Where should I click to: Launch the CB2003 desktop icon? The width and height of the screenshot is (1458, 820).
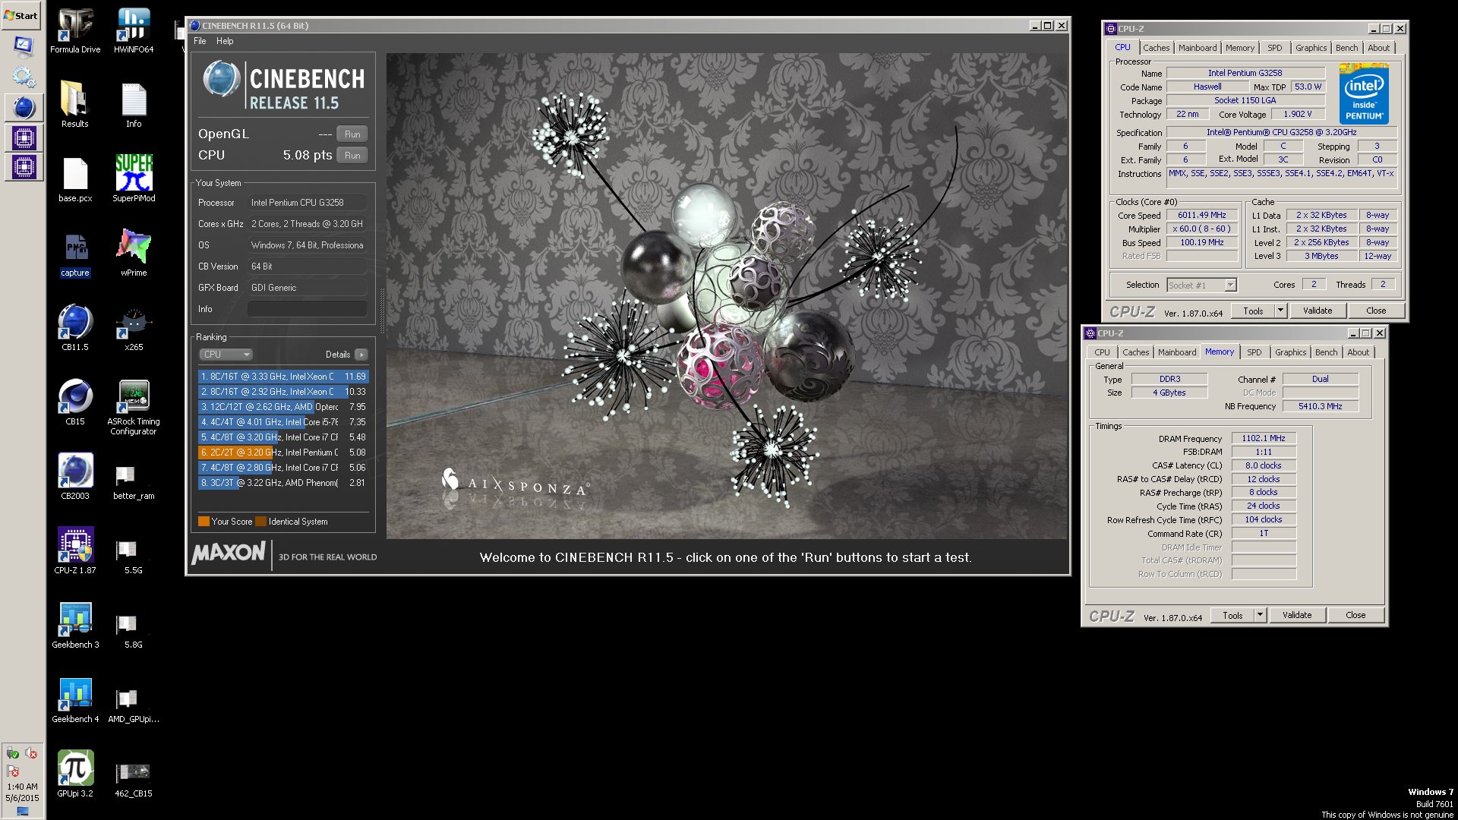[x=75, y=477]
